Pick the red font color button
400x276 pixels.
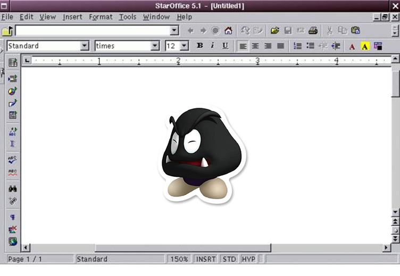click(x=352, y=46)
